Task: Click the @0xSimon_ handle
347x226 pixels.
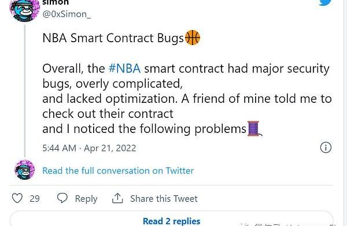Action: point(67,14)
